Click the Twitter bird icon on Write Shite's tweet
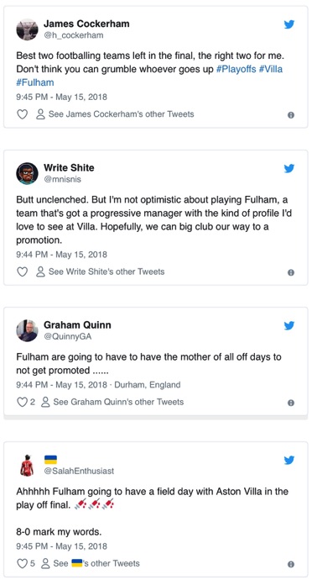317x585 pixels. tap(289, 168)
